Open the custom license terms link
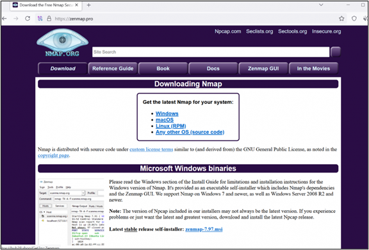The height and width of the screenshot is (250, 369). (x=151, y=149)
